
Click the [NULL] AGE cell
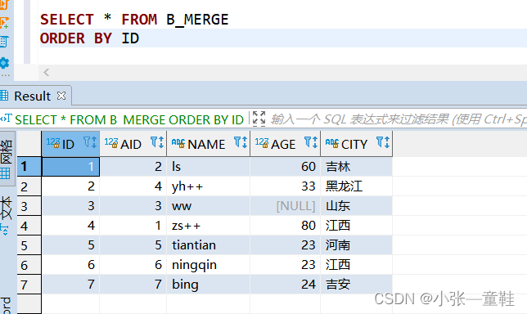click(x=286, y=206)
